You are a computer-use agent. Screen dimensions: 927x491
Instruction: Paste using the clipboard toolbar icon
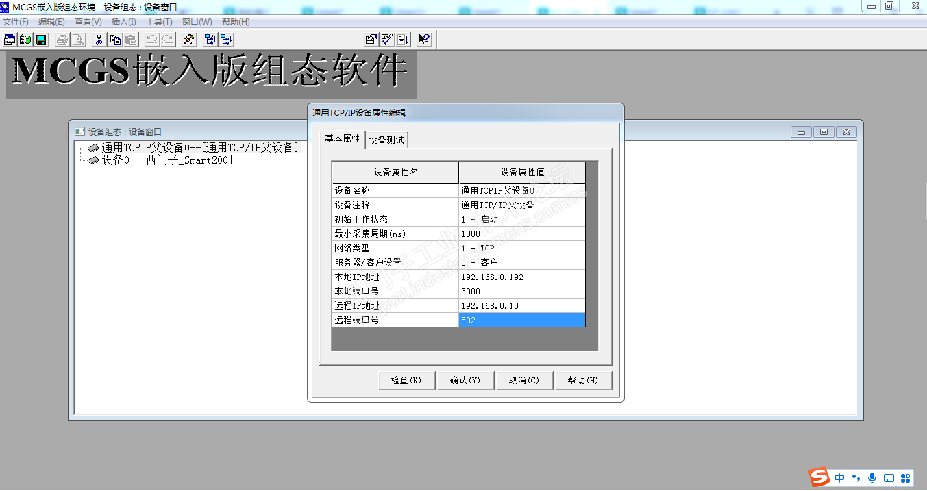click(x=130, y=40)
